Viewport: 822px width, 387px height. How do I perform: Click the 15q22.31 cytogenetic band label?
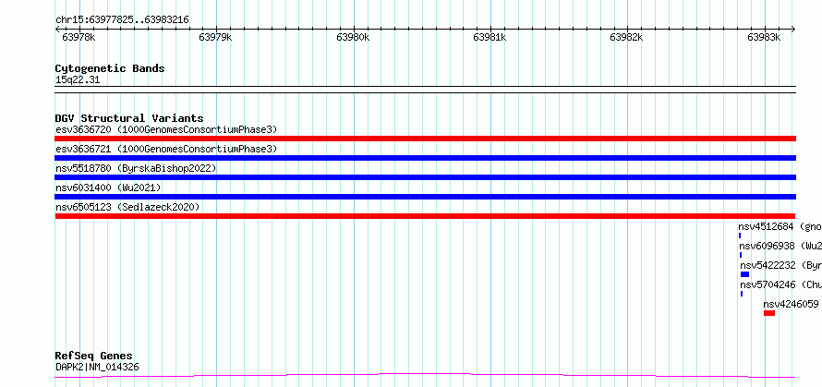click(x=78, y=80)
